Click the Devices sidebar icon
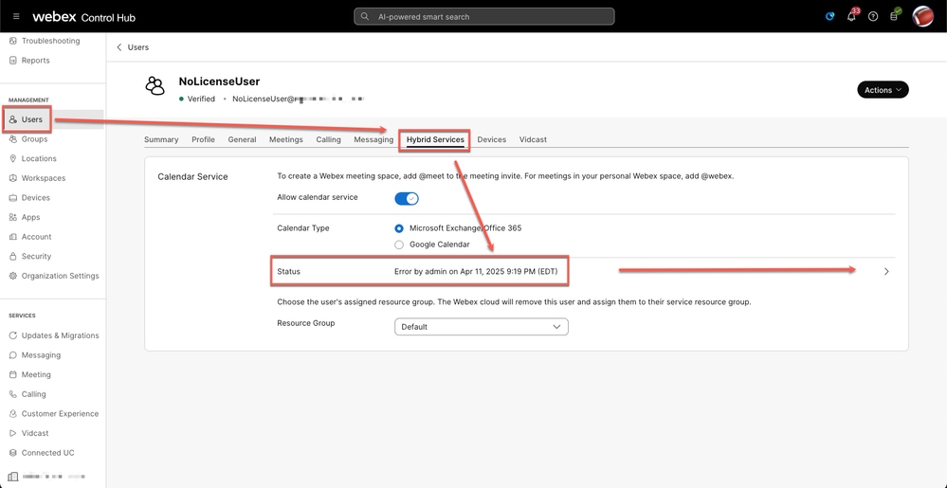This screenshot has height=488, width=947. click(x=12, y=197)
